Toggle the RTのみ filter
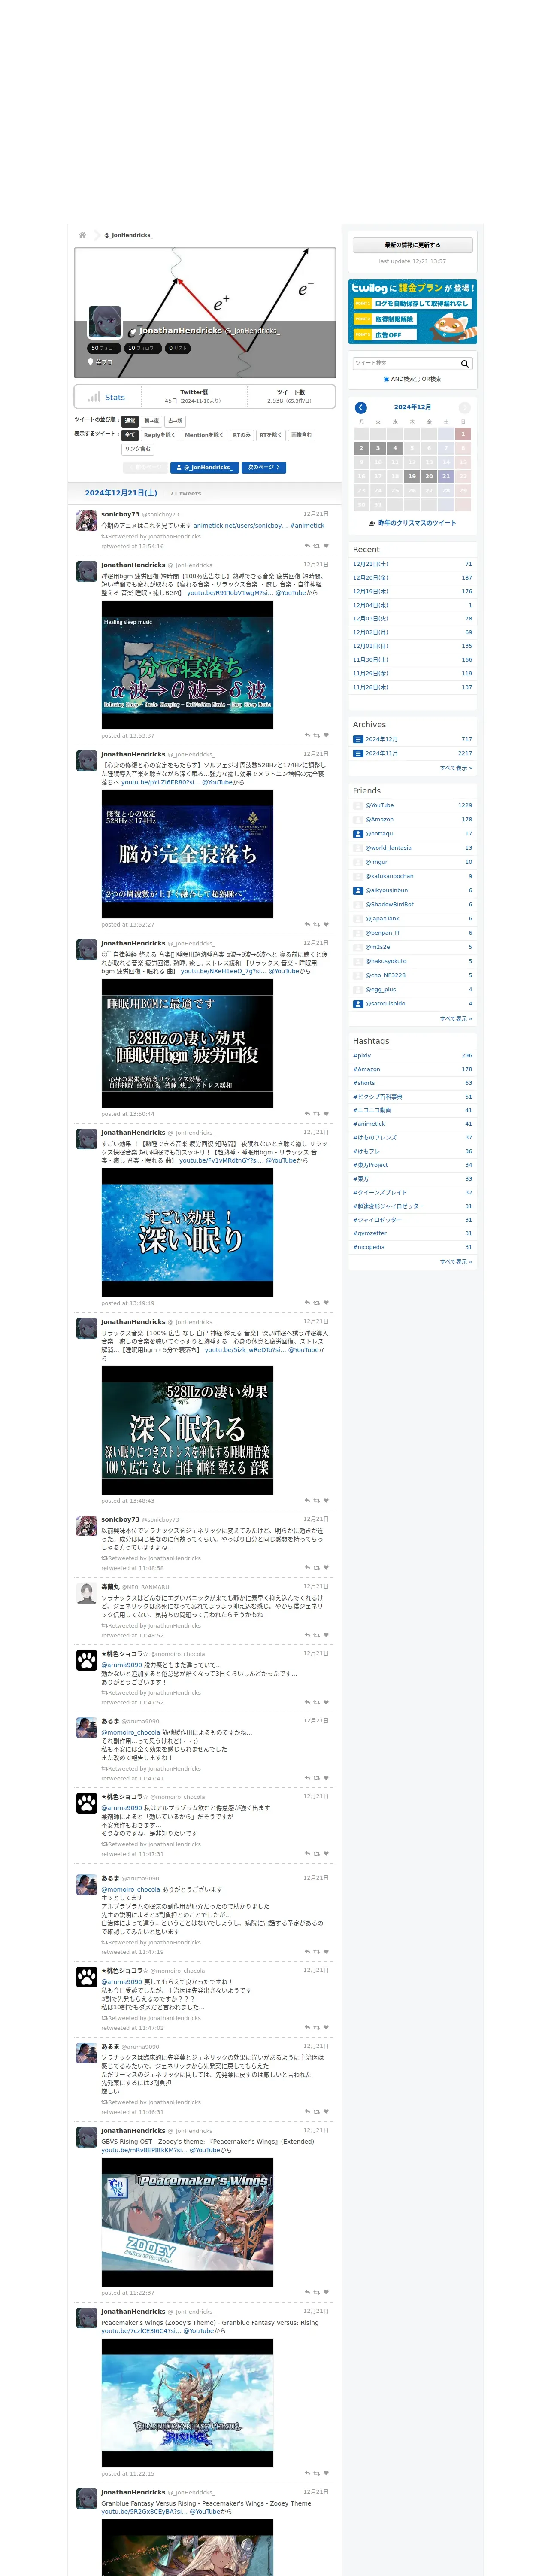The height and width of the screenshot is (2576, 551). click(x=241, y=435)
